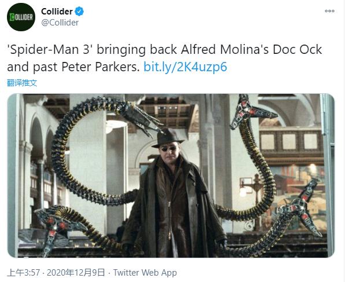Click 'Alfred Molina's' in the tweet text
345x282 pixels.
pos(225,49)
